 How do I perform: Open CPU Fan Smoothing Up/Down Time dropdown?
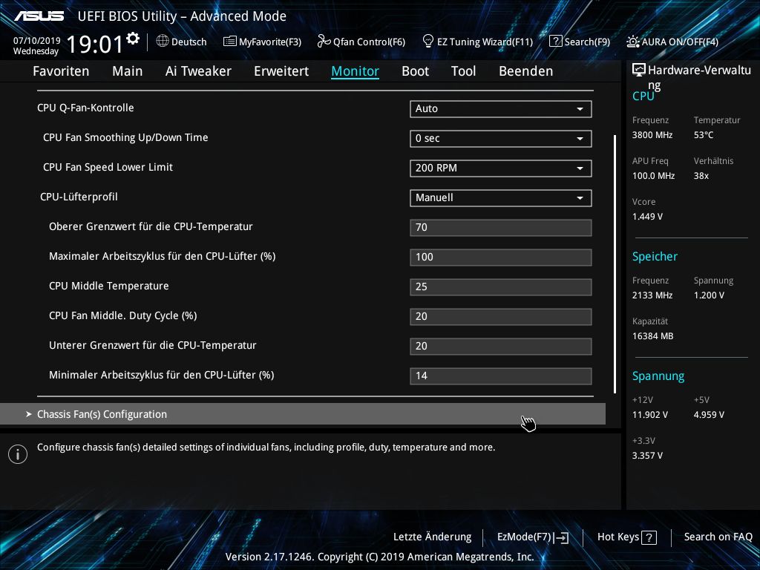pos(501,139)
